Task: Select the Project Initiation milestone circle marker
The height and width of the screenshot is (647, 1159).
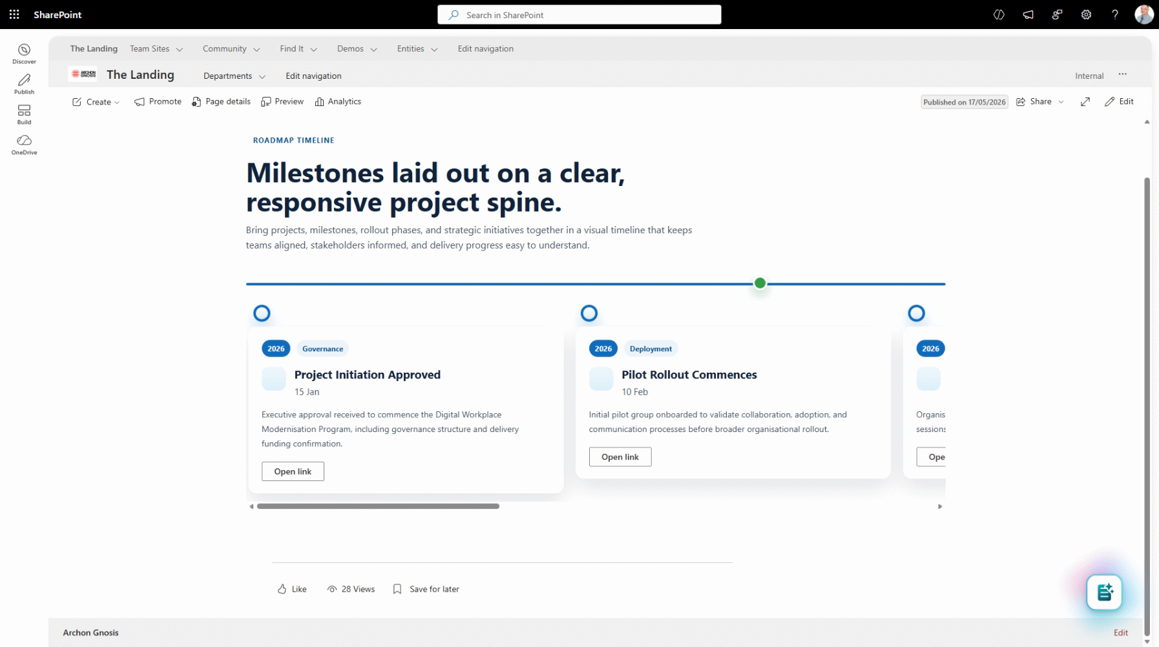Action: (262, 314)
